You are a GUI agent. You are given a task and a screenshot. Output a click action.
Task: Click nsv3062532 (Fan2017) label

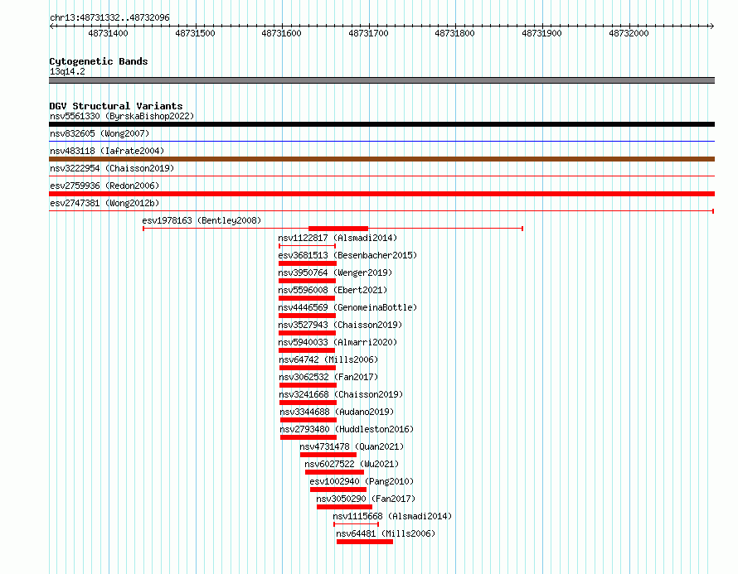pyautogui.click(x=328, y=377)
